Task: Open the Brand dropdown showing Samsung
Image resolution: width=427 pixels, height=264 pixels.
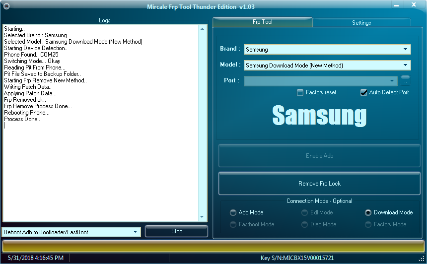Action: click(327, 50)
